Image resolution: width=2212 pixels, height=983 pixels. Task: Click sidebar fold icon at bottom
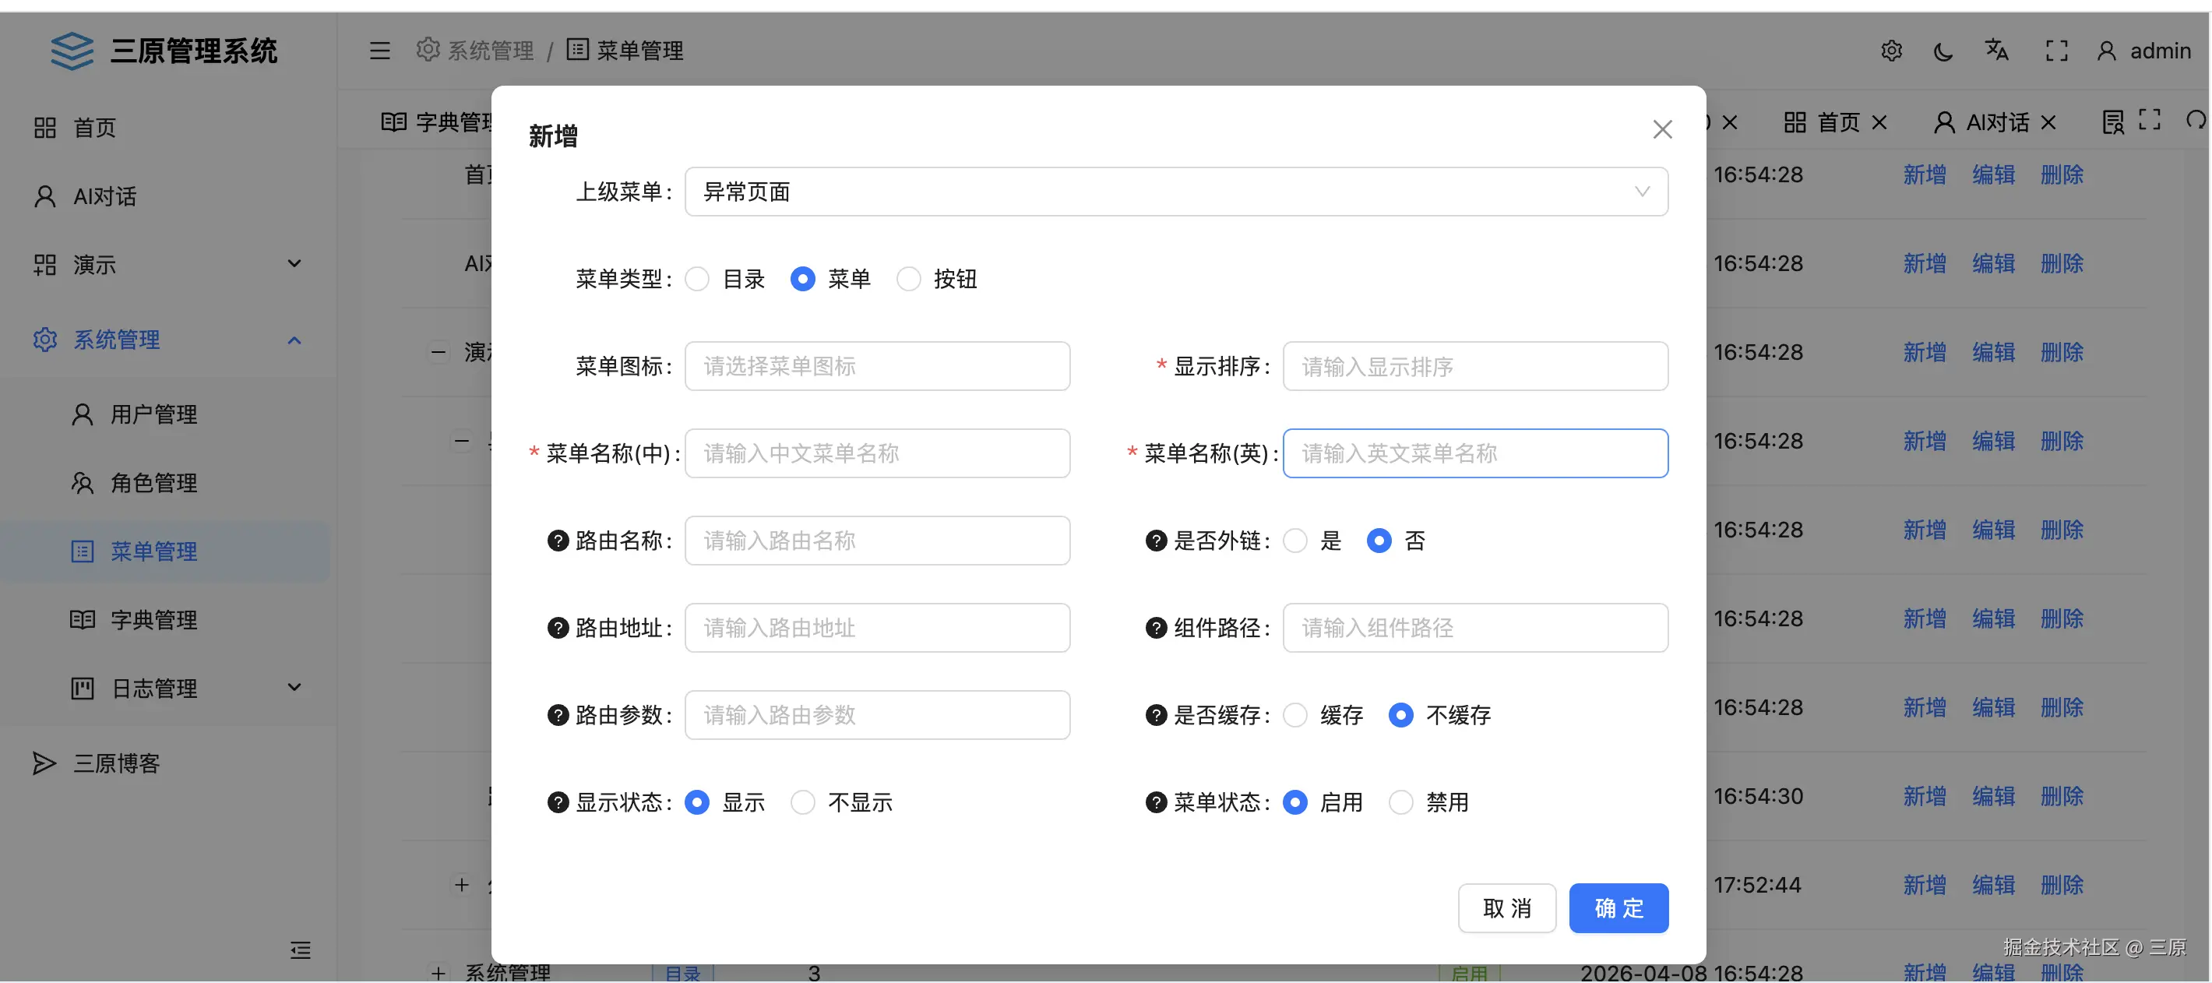pyautogui.click(x=300, y=950)
